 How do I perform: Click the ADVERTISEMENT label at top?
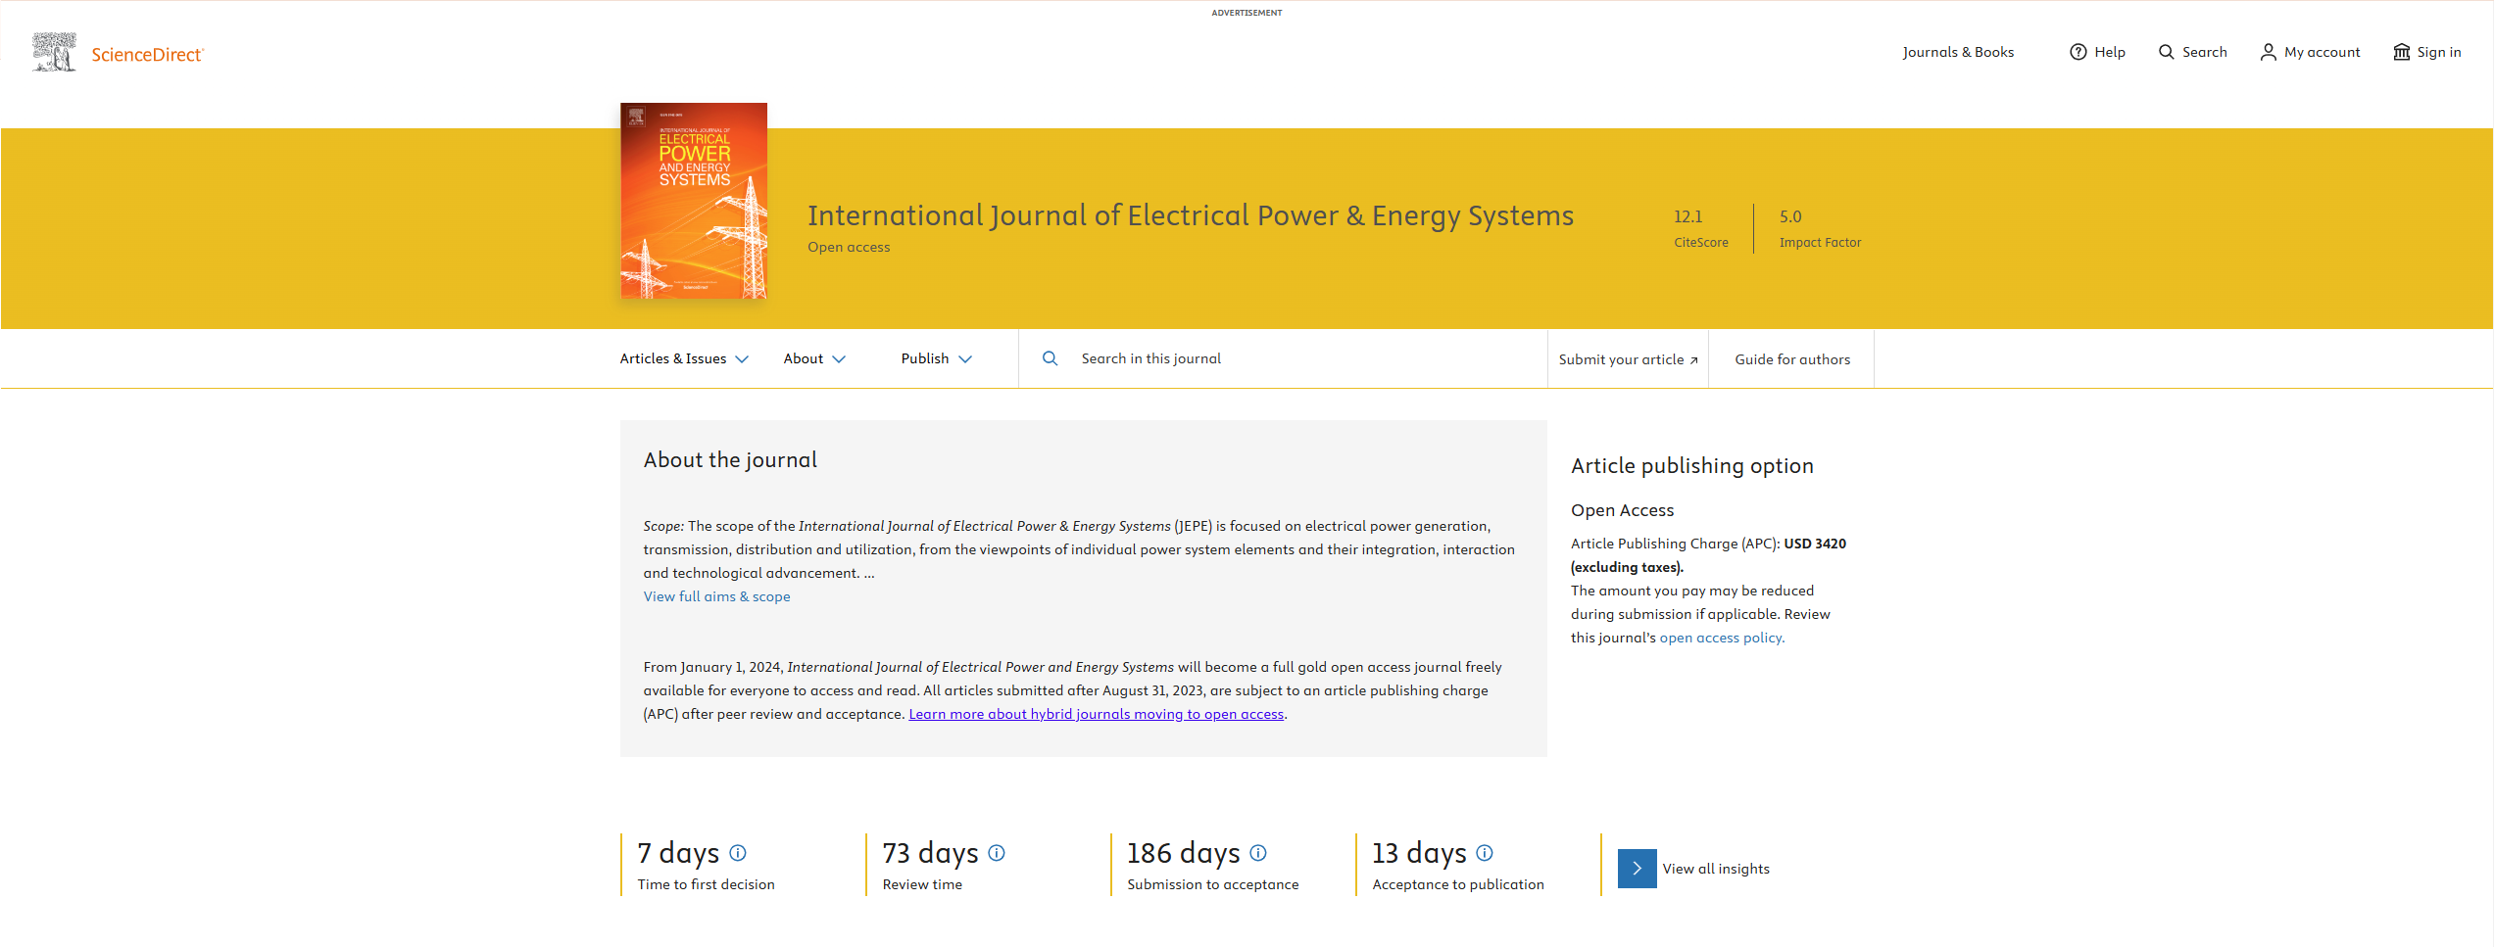(x=1247, y=13)
